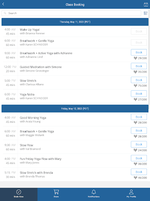150x201 pixels.
Task: Select the Book Now tab
Action: (19, 194)
